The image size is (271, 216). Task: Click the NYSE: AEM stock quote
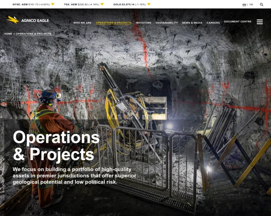point(28,4)
